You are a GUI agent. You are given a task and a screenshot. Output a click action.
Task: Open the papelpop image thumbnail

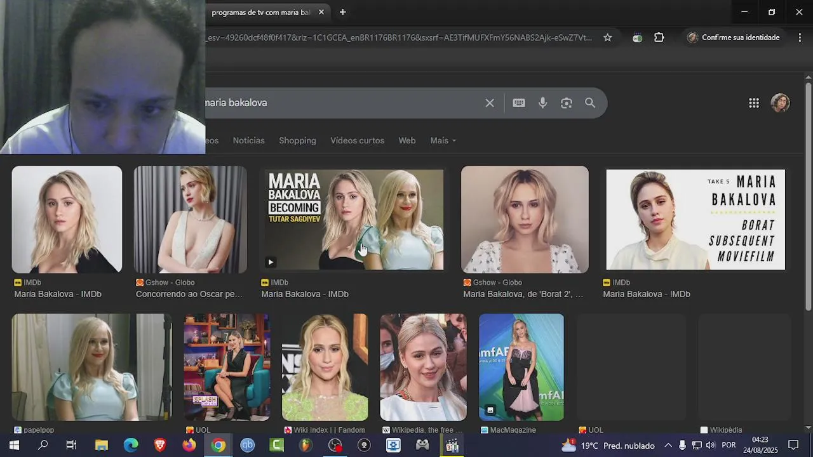coord(91,367)
